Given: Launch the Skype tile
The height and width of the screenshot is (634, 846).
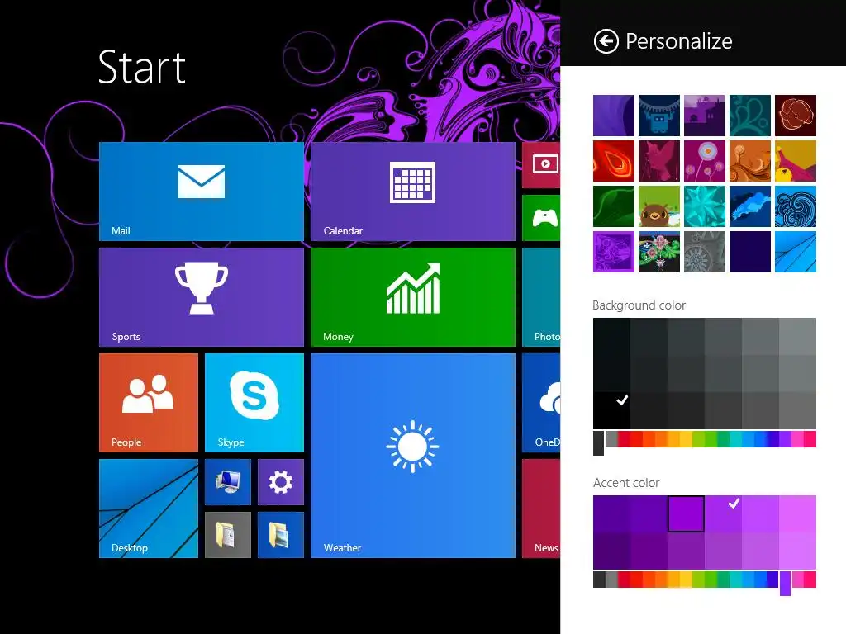Looking at the screenshot, I should (x=254, y=403).
